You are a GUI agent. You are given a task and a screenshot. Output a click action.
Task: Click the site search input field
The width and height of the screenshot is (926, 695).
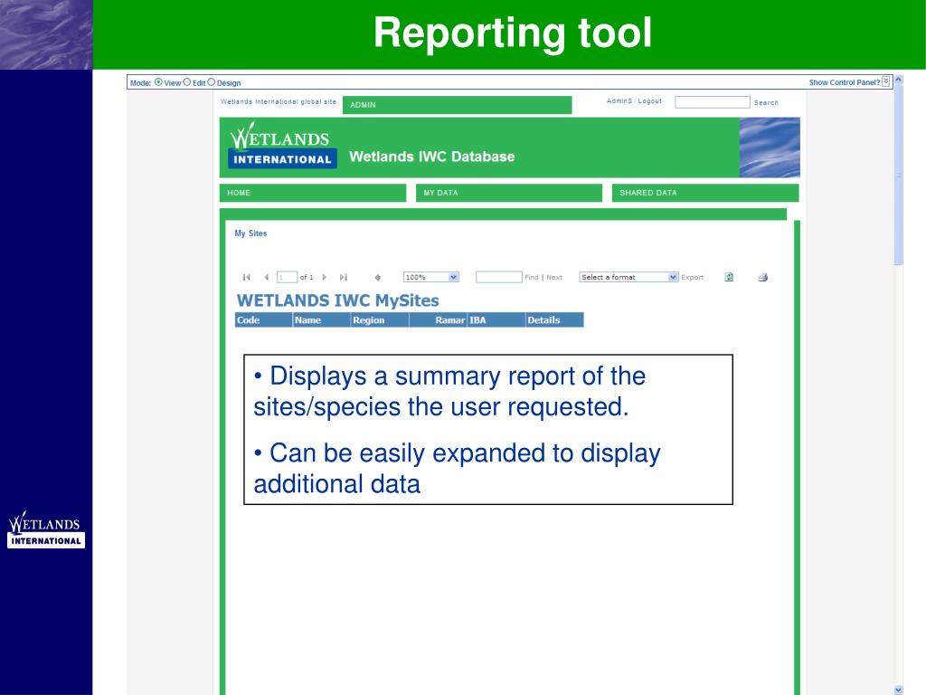(713, 102)
